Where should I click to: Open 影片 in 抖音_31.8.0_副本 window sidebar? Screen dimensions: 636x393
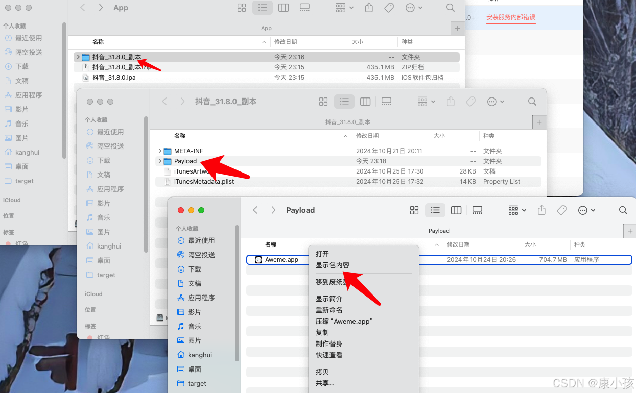coord(98,203)
